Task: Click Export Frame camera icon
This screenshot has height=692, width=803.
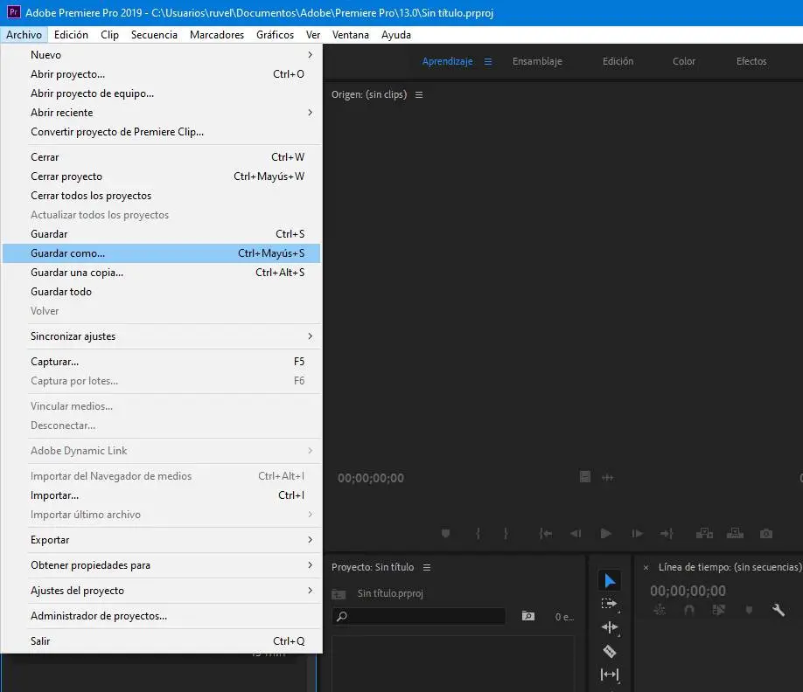Action: (x=765, y=533)
